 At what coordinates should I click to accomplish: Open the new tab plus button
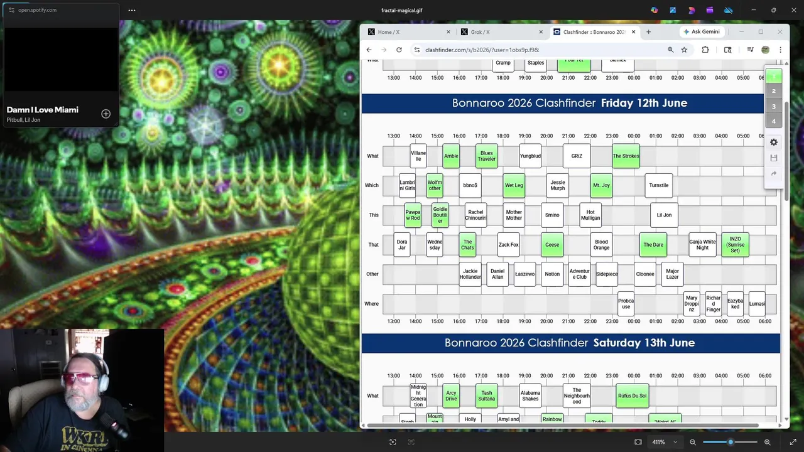coord(648,32)
